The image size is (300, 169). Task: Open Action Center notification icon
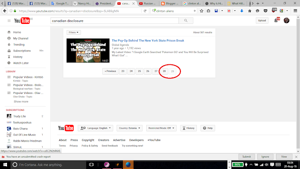272,165
